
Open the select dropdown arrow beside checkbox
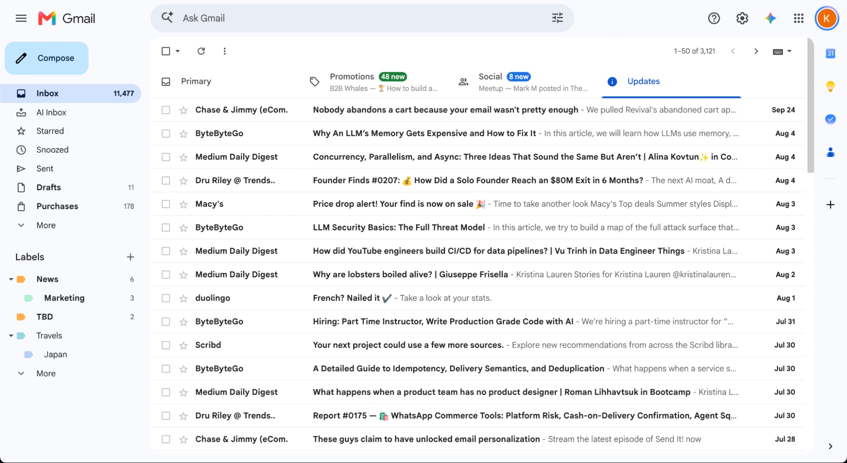pyautogui.click(x=178, y=51)
